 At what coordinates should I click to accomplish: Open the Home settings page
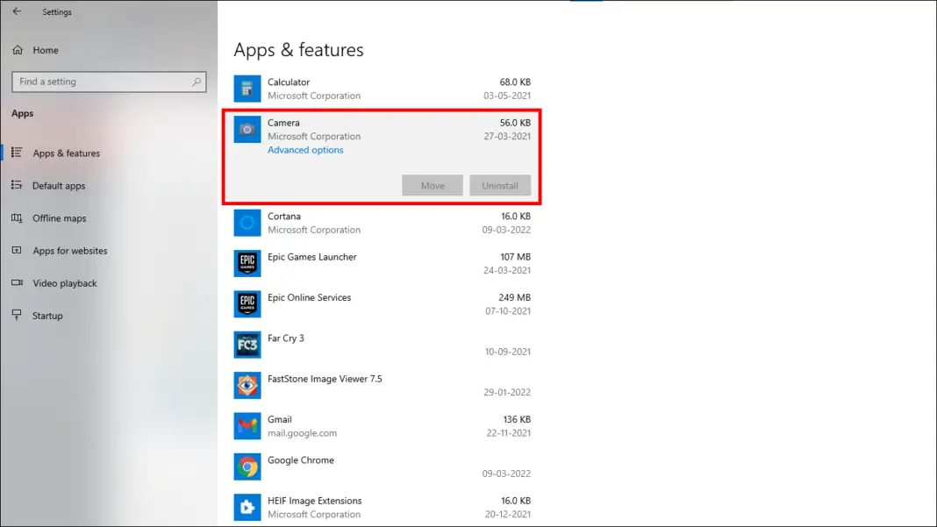pyautogui.click(x=45, y=51)
